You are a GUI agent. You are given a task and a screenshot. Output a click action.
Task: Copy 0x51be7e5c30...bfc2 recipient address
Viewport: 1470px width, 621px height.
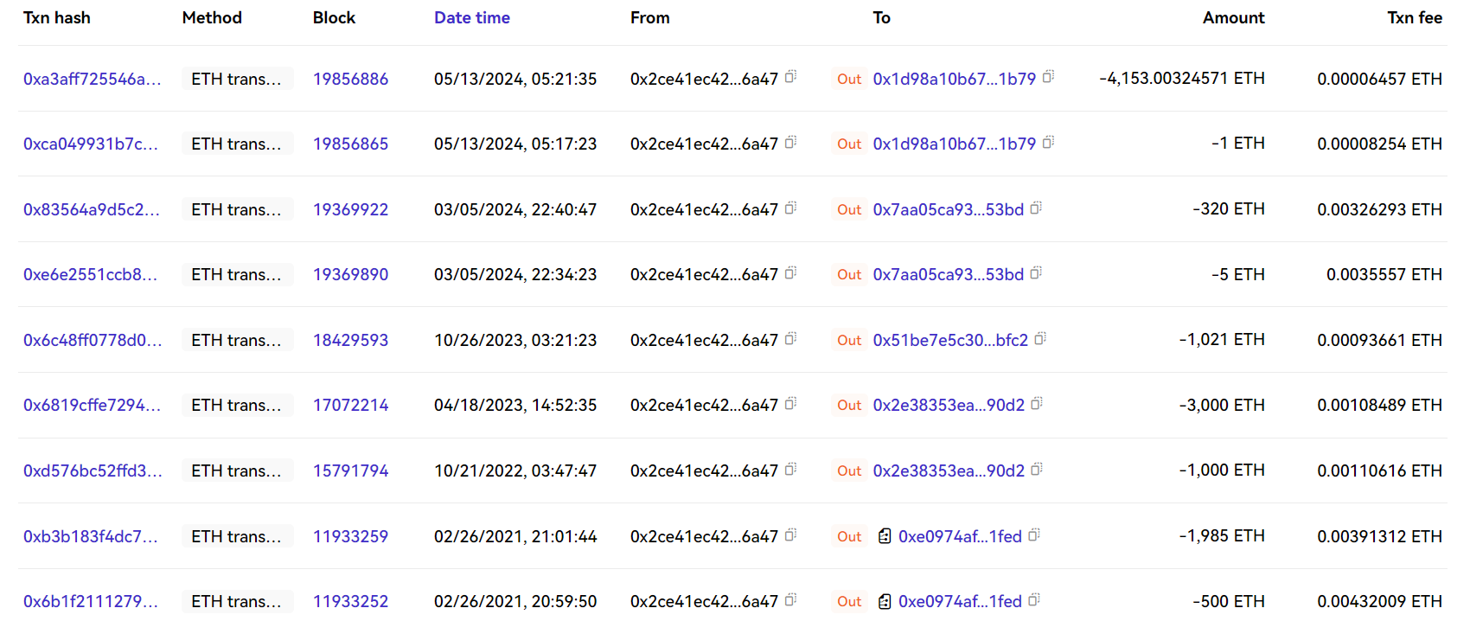[1040, 338]
